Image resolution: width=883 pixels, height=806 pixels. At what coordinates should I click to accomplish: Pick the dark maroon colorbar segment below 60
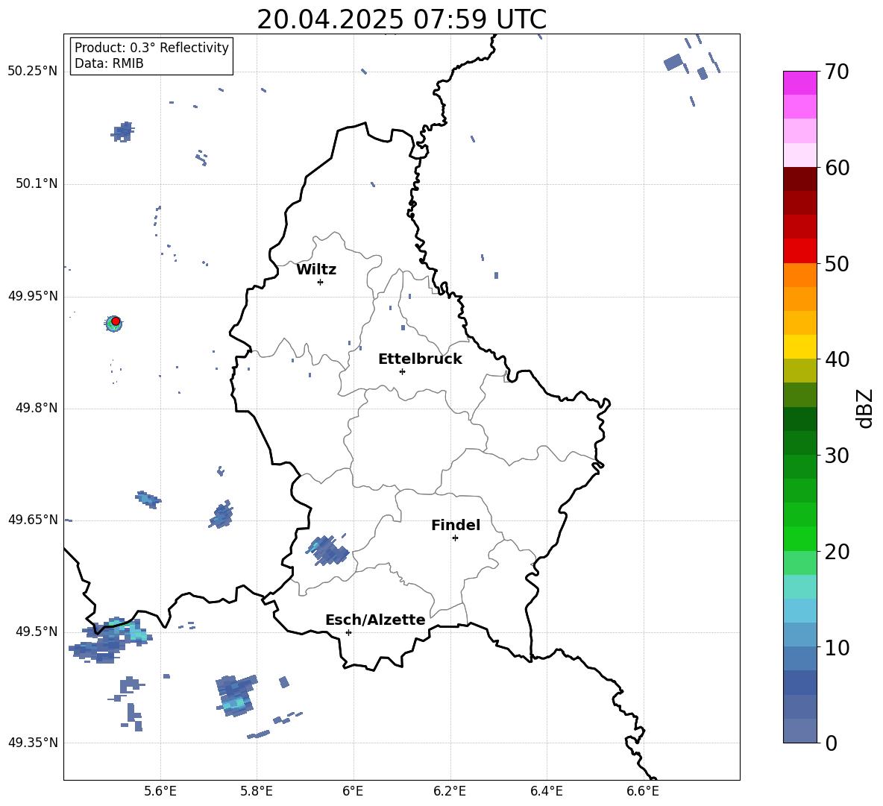(x=799, y=179)
